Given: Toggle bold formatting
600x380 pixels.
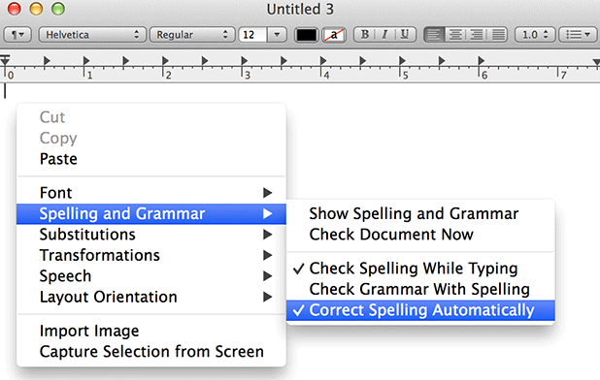Looking at the screenshot, I should 364,35.
